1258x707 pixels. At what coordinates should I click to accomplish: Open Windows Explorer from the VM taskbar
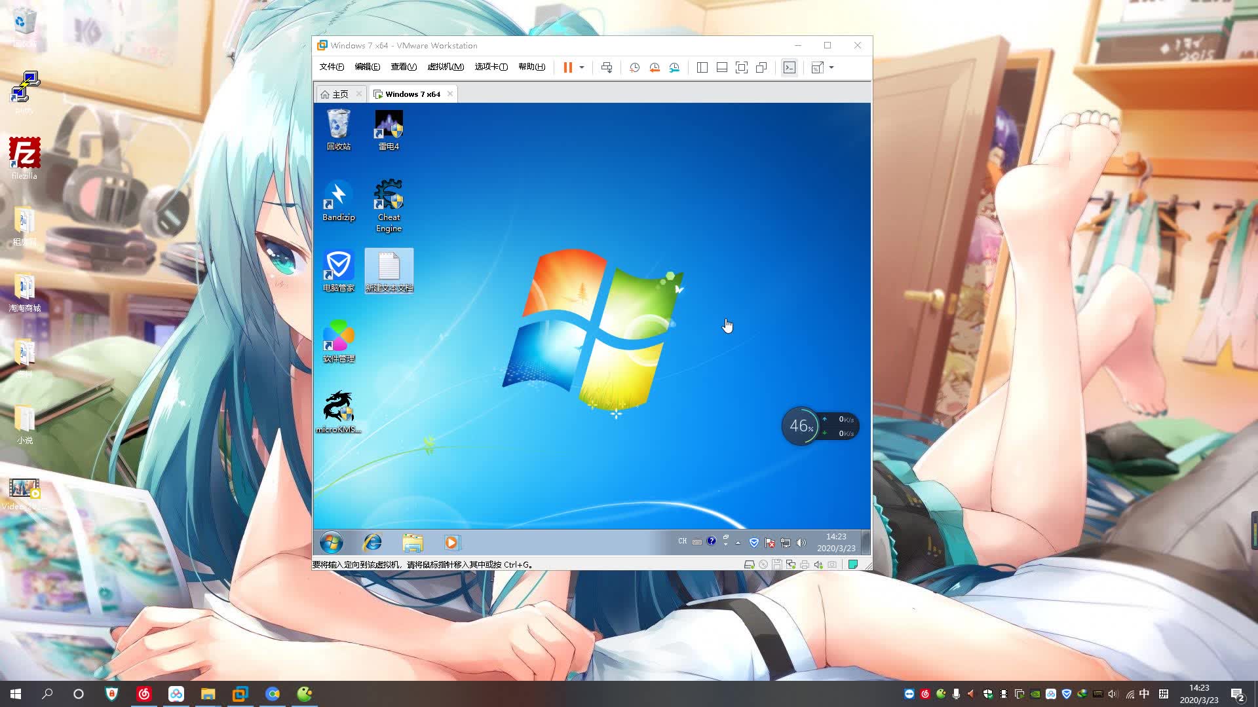(x=413, y=543)
